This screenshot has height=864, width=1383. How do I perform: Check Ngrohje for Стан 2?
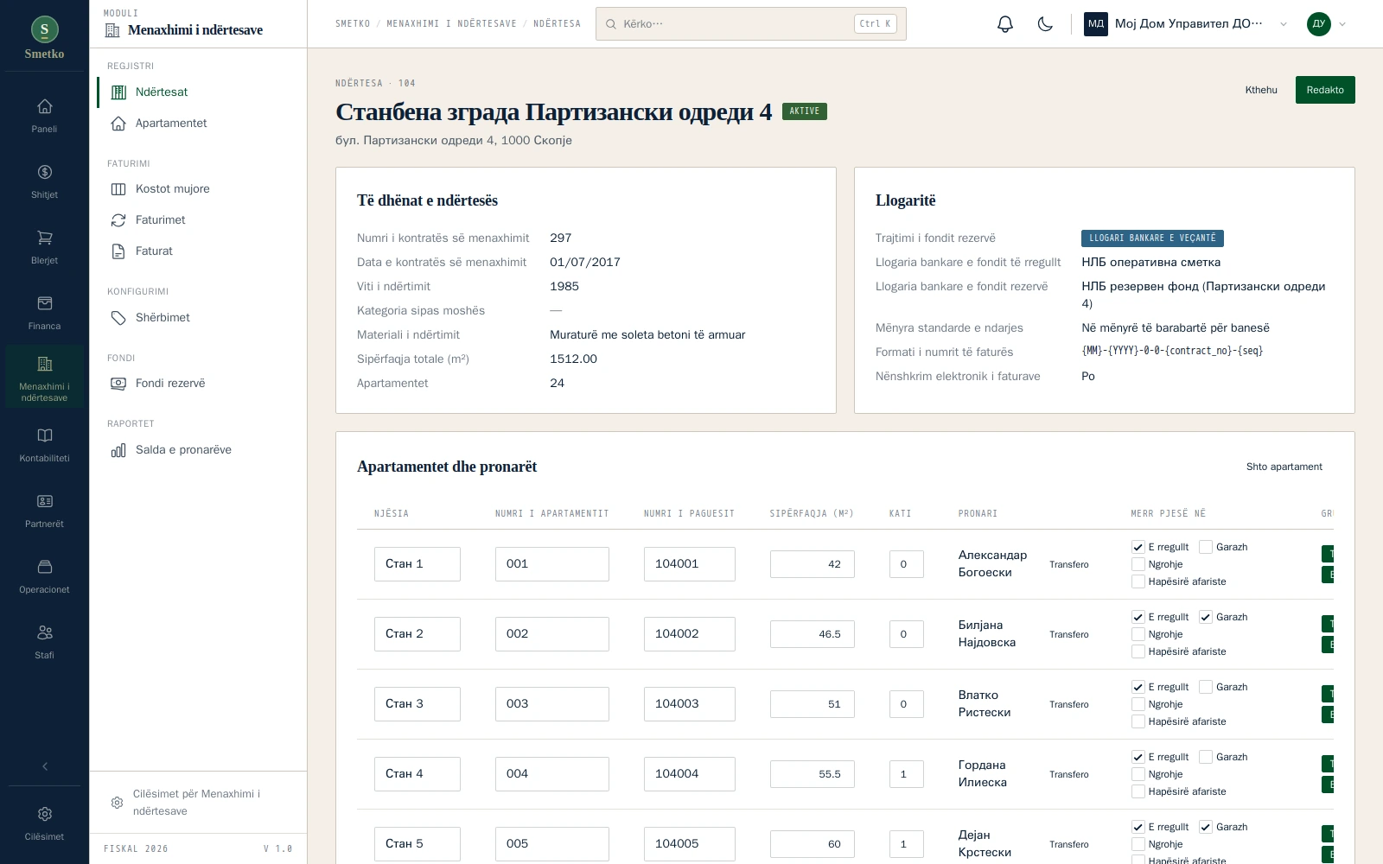pos(1138,634)
